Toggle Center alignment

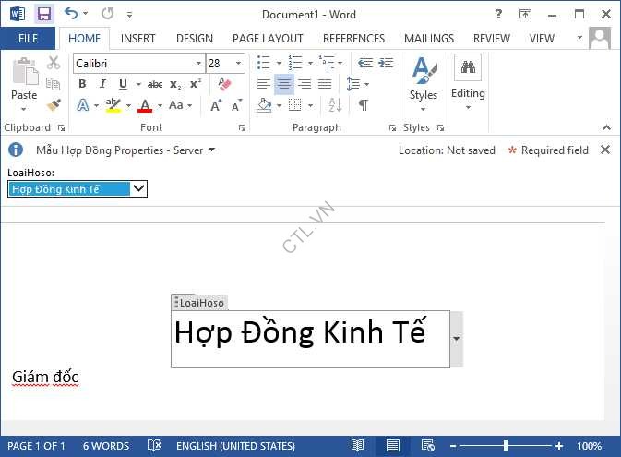[x=284, y=84]
